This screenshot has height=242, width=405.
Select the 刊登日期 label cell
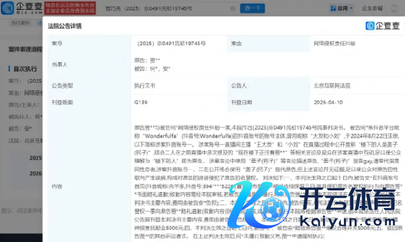coord(242,103)
